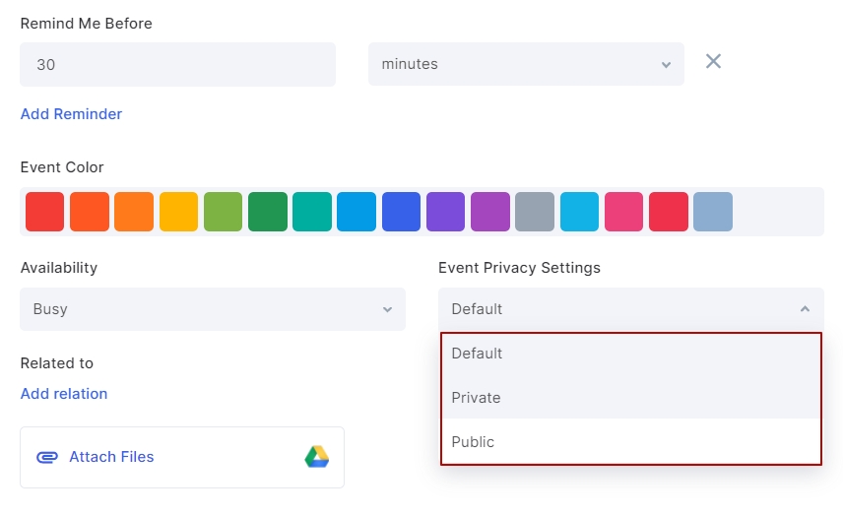Viewport: 843px width, 517px height.
Task: Select the gray event color swatch
Action: click(x=535, y=212)
